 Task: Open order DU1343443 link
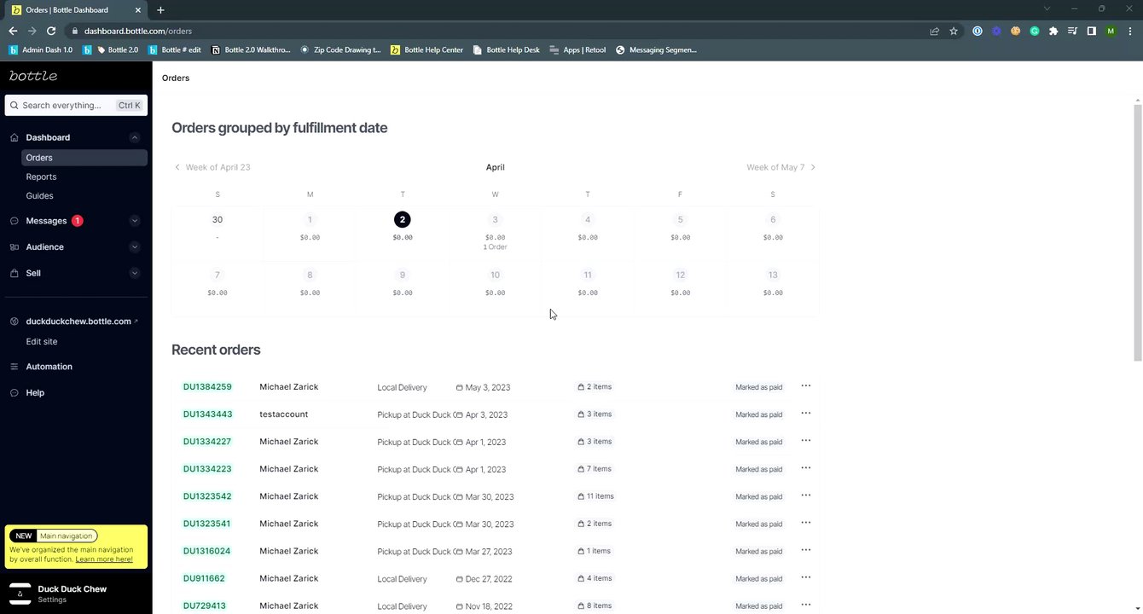[207, 414]
